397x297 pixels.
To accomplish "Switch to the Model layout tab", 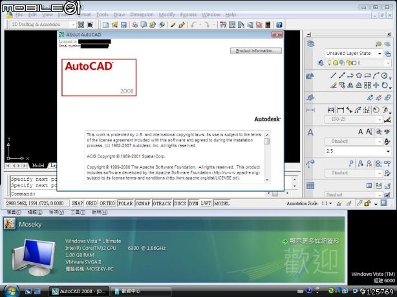I will point(38,165).
